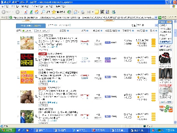Click the TOP button in the right sidebar
This screenshot has height=133, width=177.
coord(162,102)
